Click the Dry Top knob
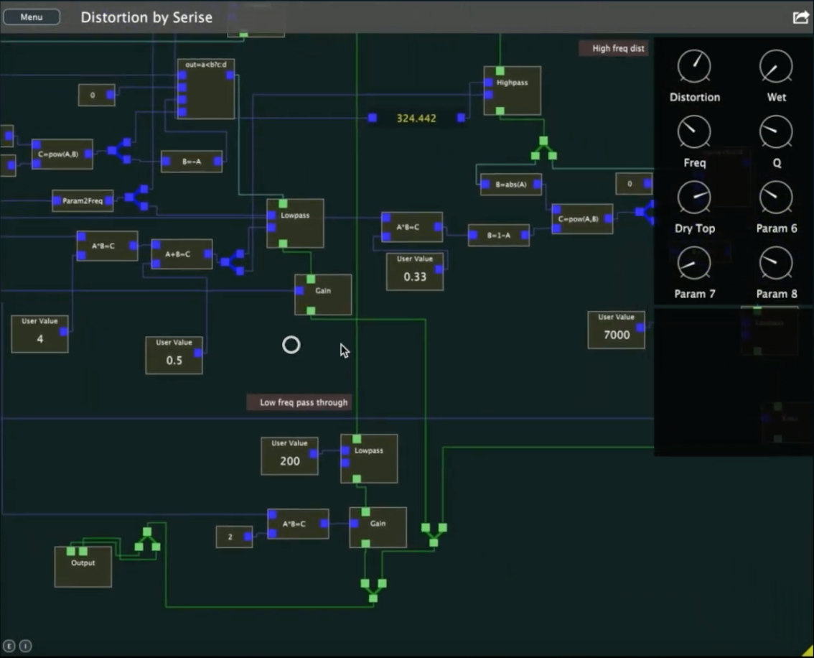This screenshot has height=658, width=814. [694, 198]
